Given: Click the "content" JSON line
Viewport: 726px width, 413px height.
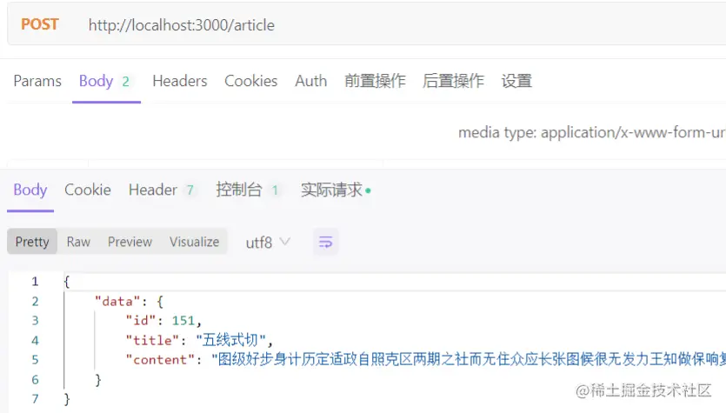Looking at the screenshot, I should click(x=425, y=360).
